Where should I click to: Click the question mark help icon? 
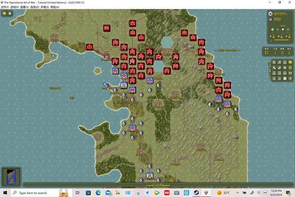click(x=290, y=78)
